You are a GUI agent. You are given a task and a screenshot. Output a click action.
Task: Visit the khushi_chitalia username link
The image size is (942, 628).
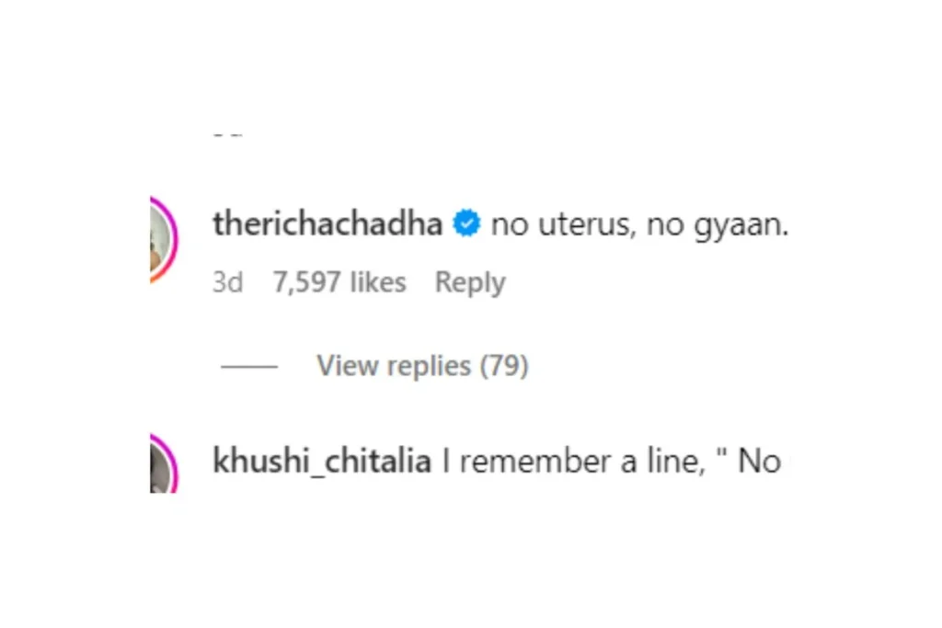coord(322,461)
